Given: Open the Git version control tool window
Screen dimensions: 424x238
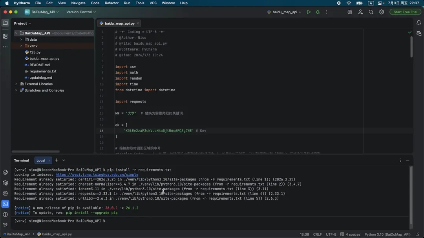Looking at the screenshot, I should 5,225.
